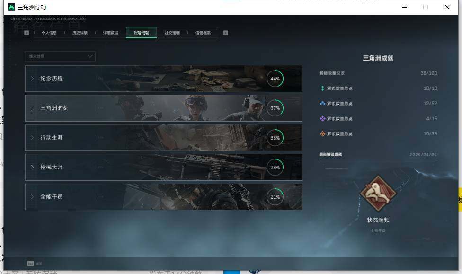Expand the 全能干员 row chevron
462x274 pixels.
(x=32, y=196)
